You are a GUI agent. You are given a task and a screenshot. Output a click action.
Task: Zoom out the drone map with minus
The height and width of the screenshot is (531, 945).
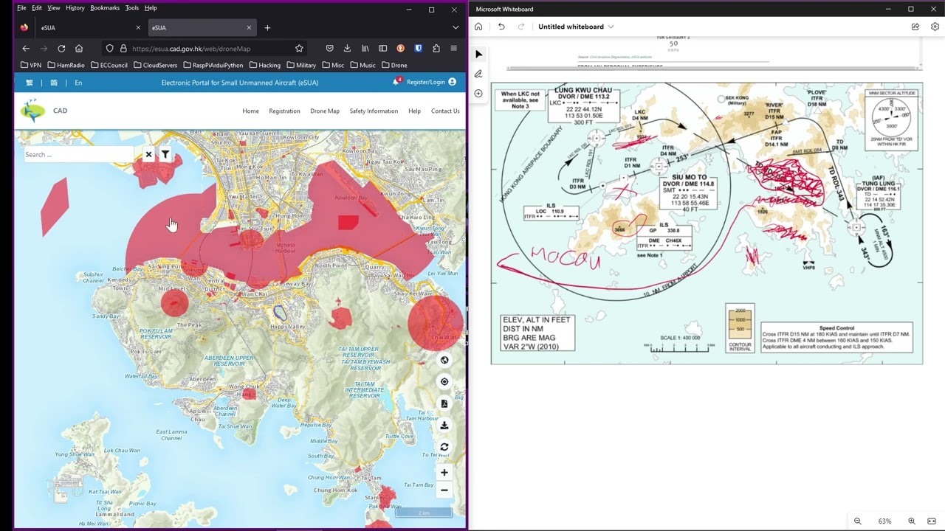[x=444, y=490]
